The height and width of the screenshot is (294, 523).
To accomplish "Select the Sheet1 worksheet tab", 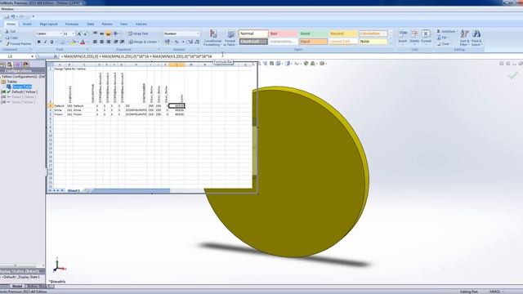I will [x=74, y=190].
